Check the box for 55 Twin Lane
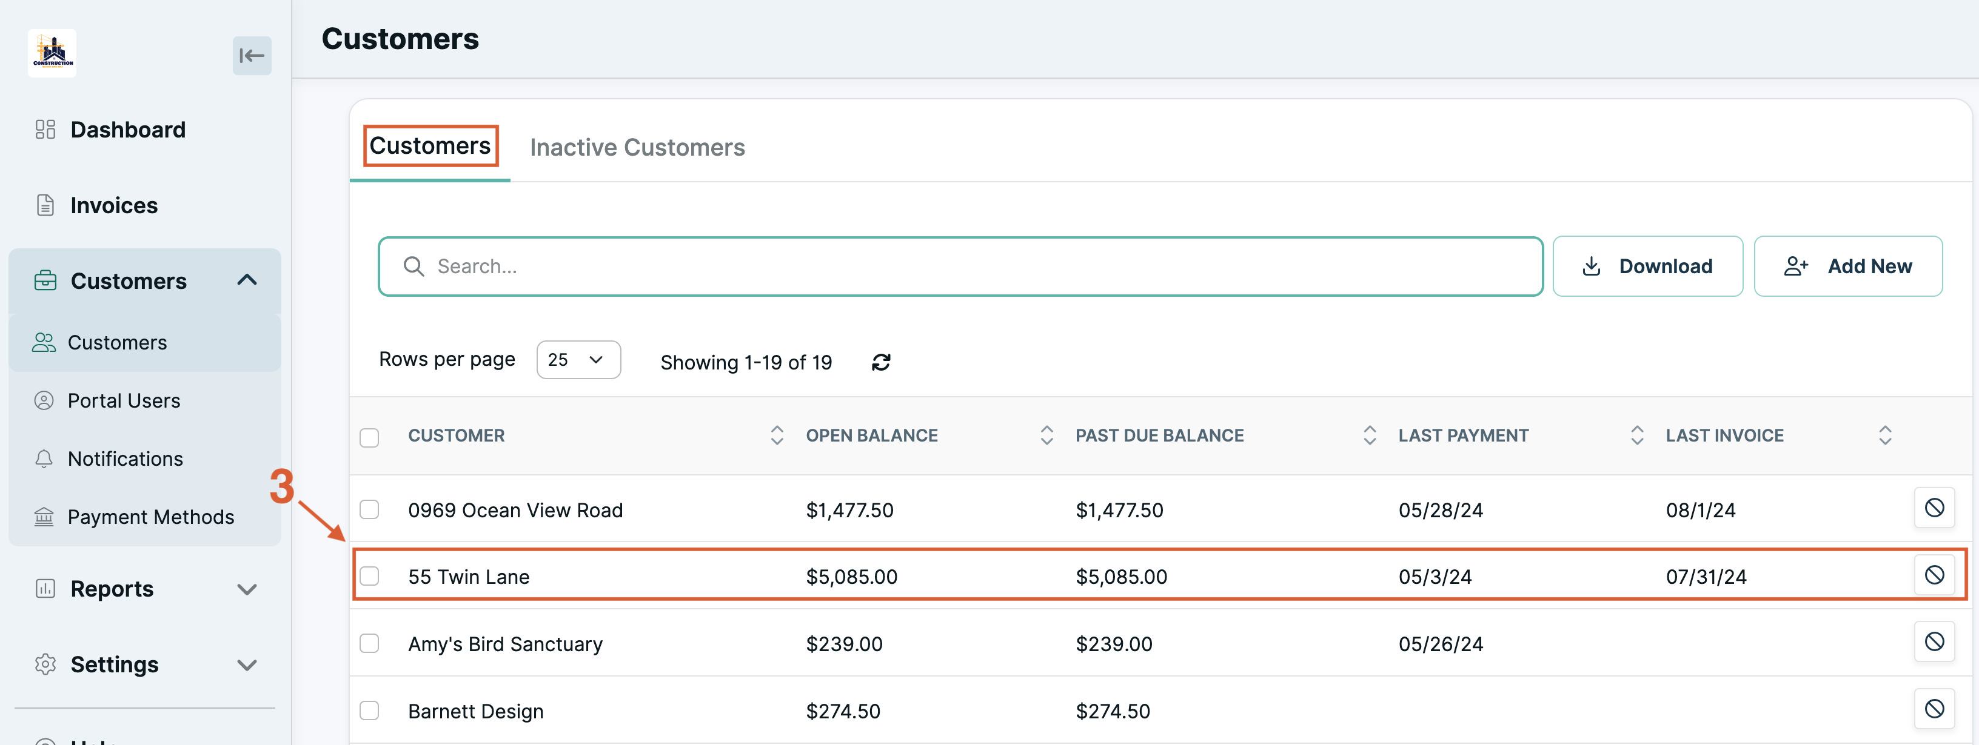 click(x=369, y=575)
